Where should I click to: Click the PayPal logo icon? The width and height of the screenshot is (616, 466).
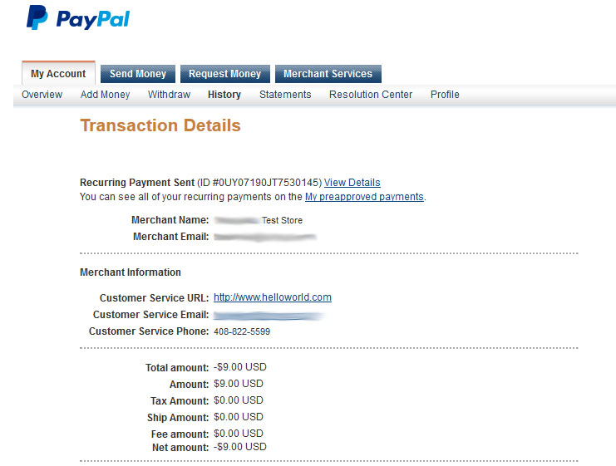(x=37, y=17)
